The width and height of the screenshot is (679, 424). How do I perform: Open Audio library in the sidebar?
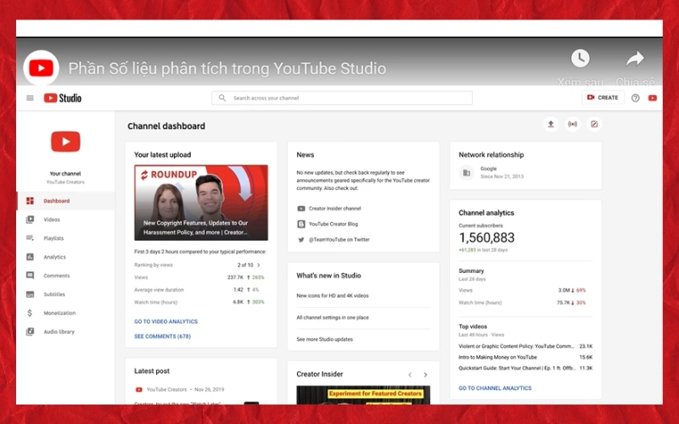[65, 332]
